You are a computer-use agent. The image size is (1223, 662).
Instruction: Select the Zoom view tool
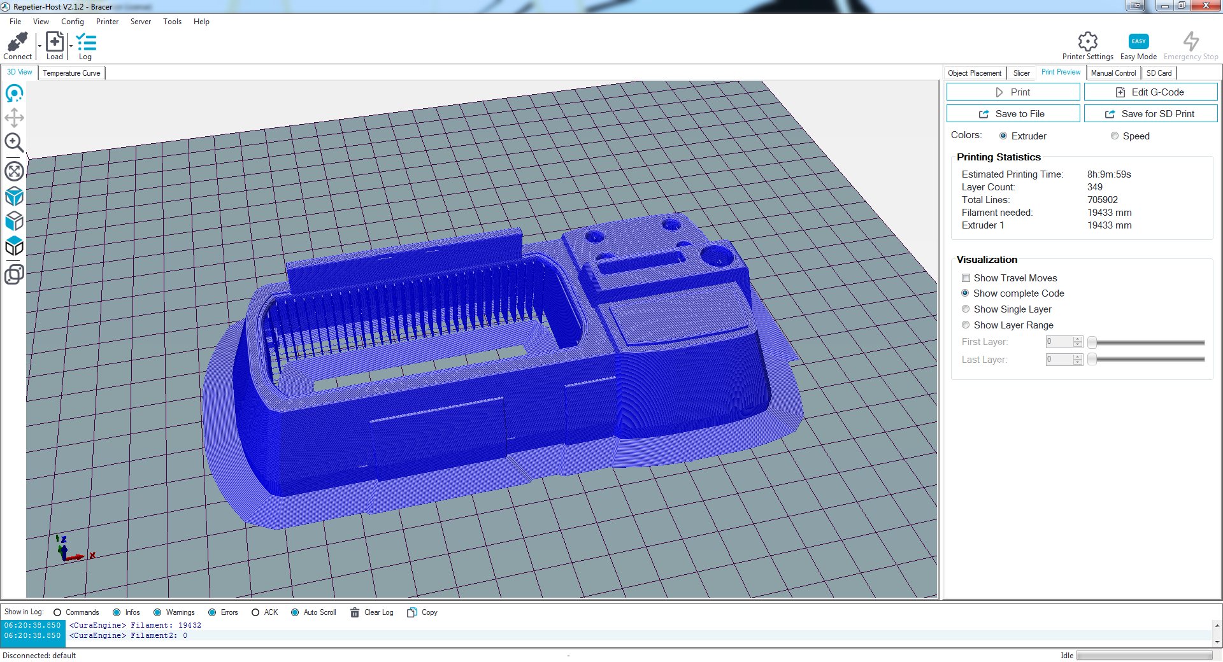14,143
